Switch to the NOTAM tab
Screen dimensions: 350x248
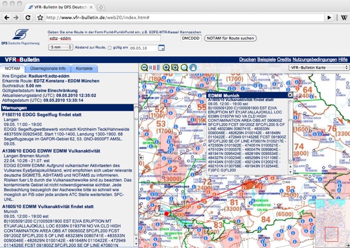pos(12,69)
